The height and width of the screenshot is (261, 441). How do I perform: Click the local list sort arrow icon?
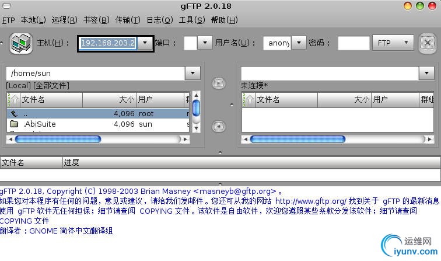13,99
